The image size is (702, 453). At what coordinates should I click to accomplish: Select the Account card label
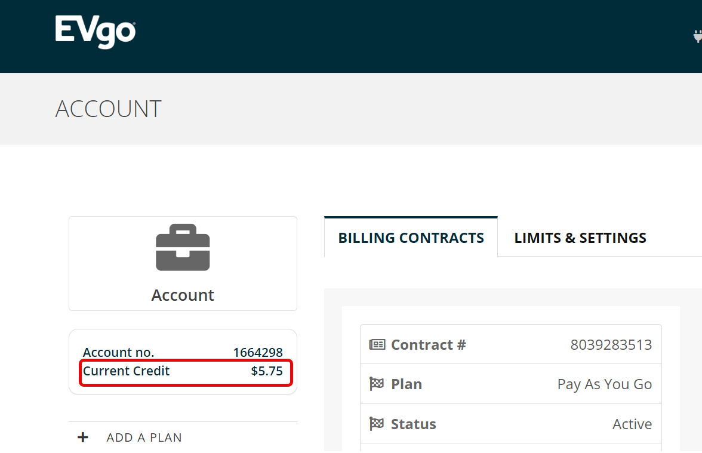(x=183, y=295)
